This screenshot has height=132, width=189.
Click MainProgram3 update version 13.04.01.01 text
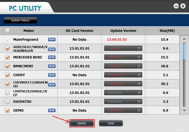pyautogui.click(x=117, y=40)
